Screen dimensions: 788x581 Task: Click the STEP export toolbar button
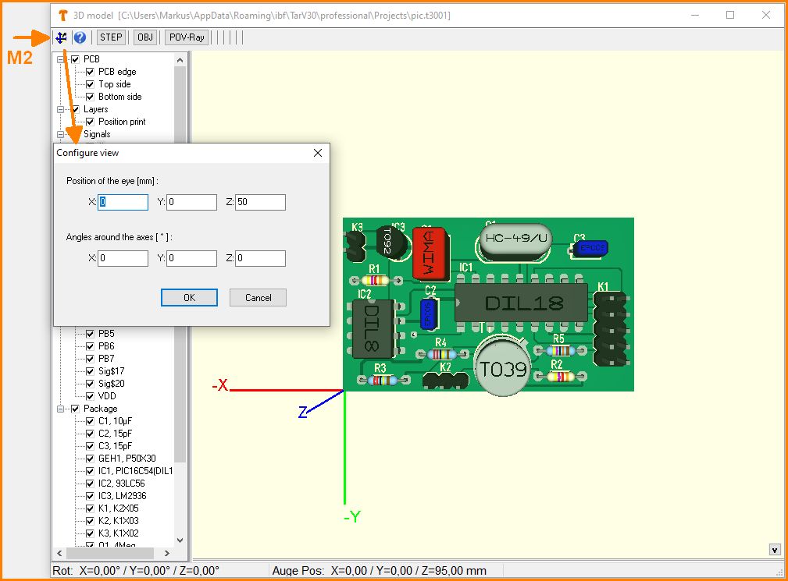(x=111, y=37)
